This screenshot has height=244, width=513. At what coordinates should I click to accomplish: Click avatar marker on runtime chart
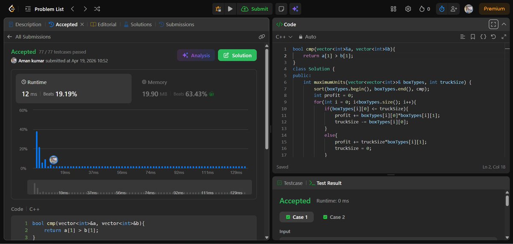[x=53, y=160]
